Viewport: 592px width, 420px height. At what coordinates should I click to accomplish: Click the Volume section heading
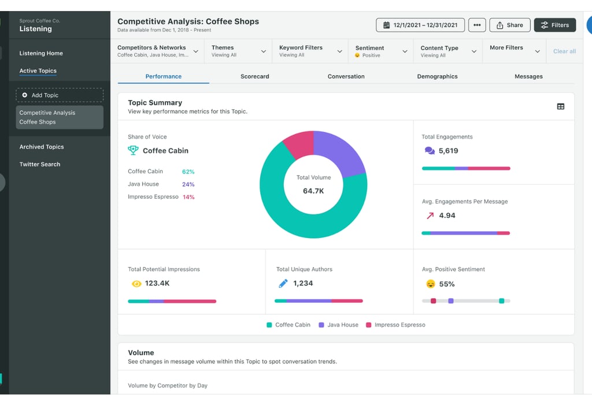point(141,353)
